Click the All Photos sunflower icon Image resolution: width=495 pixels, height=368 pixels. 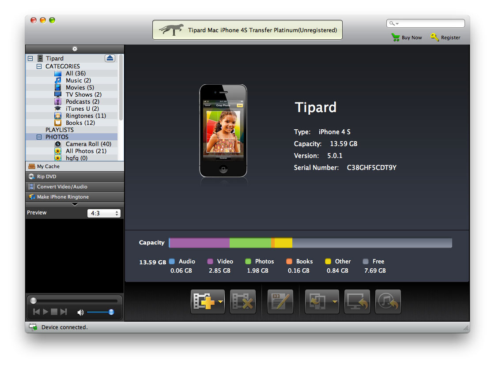pyautogui.click(x=58, y=151)
